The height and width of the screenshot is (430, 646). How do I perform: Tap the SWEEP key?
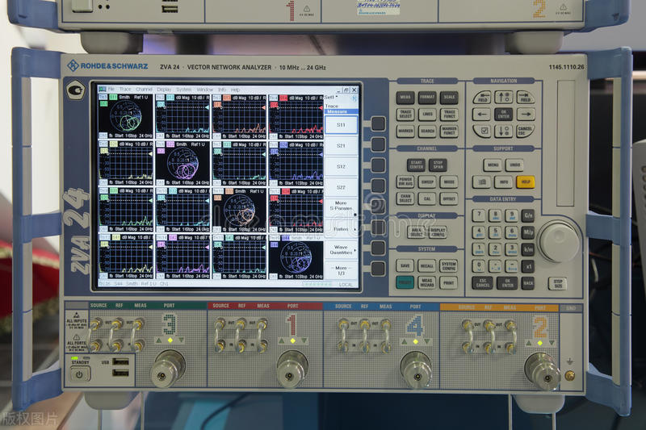(427, 182)
